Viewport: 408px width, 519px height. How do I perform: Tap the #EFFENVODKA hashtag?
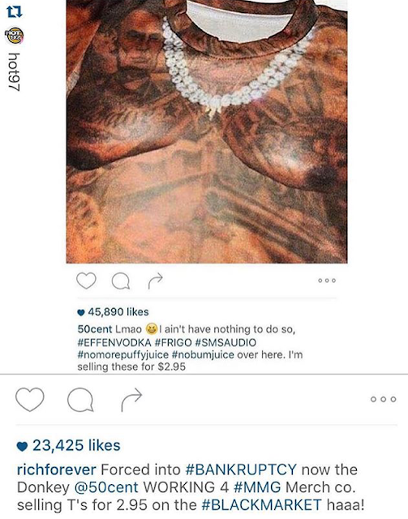click(x=114, y=342)
